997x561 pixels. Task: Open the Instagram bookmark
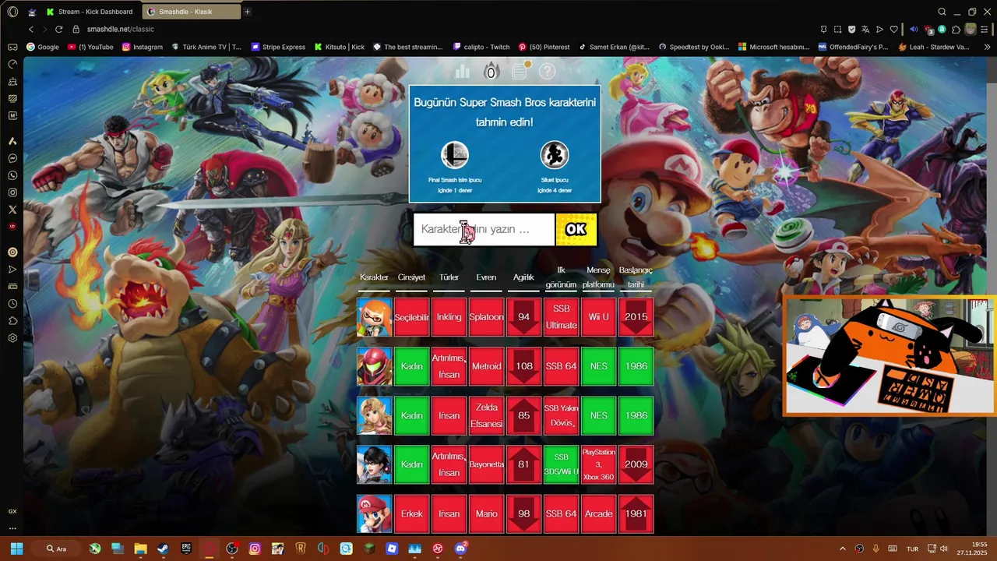(x=143, y=47)
